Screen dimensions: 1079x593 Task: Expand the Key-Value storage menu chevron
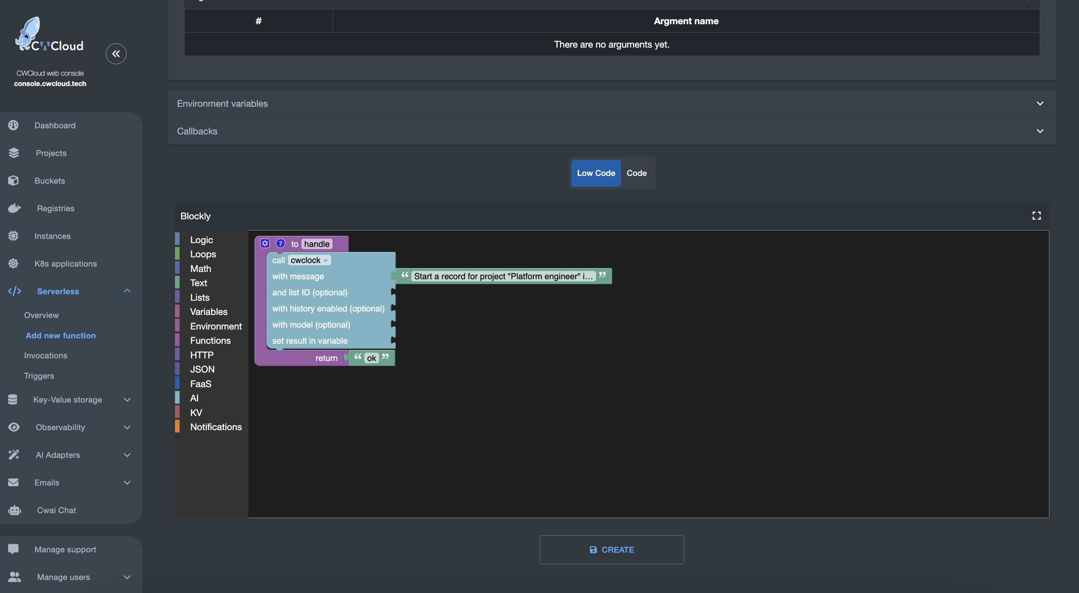[127, 399]
